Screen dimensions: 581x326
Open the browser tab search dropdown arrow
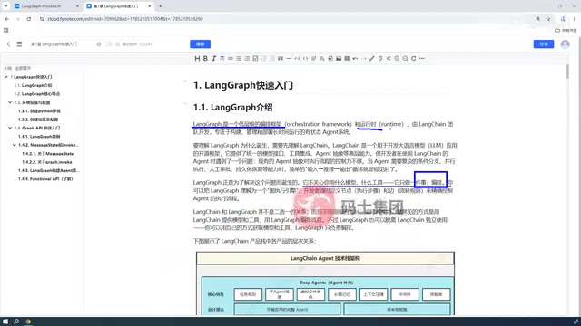coord(6,6)
